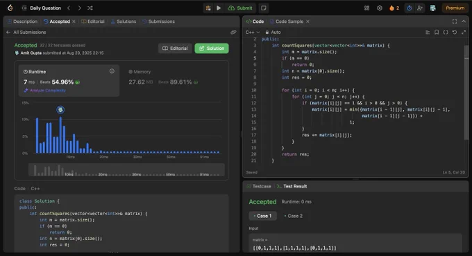The image size is (472, 256).
Task: Run the code with the play button
Action: coord(219,8)
